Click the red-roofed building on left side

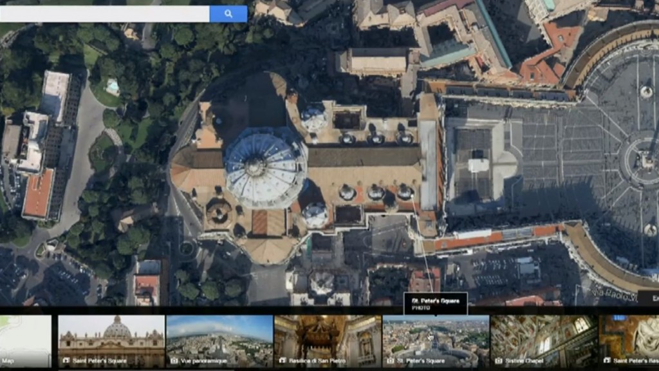coord(39,193)
